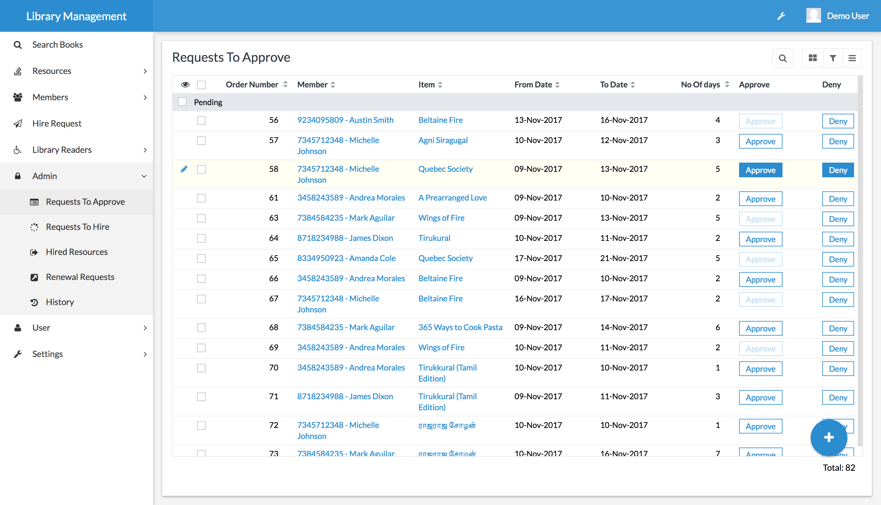Toggle the eye visibility icon in header
Screen dimensions: 881x505
pos(185,85)
